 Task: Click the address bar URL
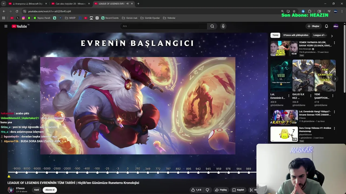(49, 11)
